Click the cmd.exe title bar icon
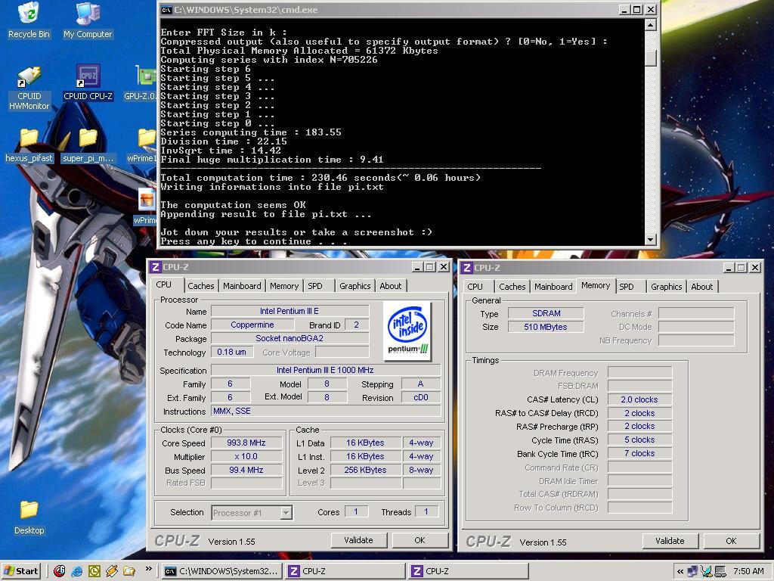The width and height of the screenshot is (774, 581). pyautogui.click(x=166, y=9)
